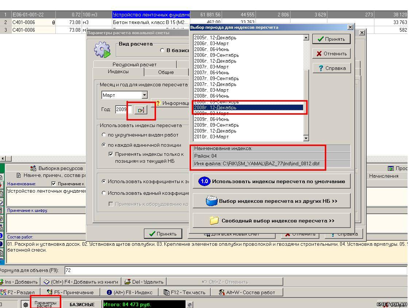This screenshot has height=308, width=409.
Task: Select period 2009г. 06-Июнь
Action: click(249, 119)
